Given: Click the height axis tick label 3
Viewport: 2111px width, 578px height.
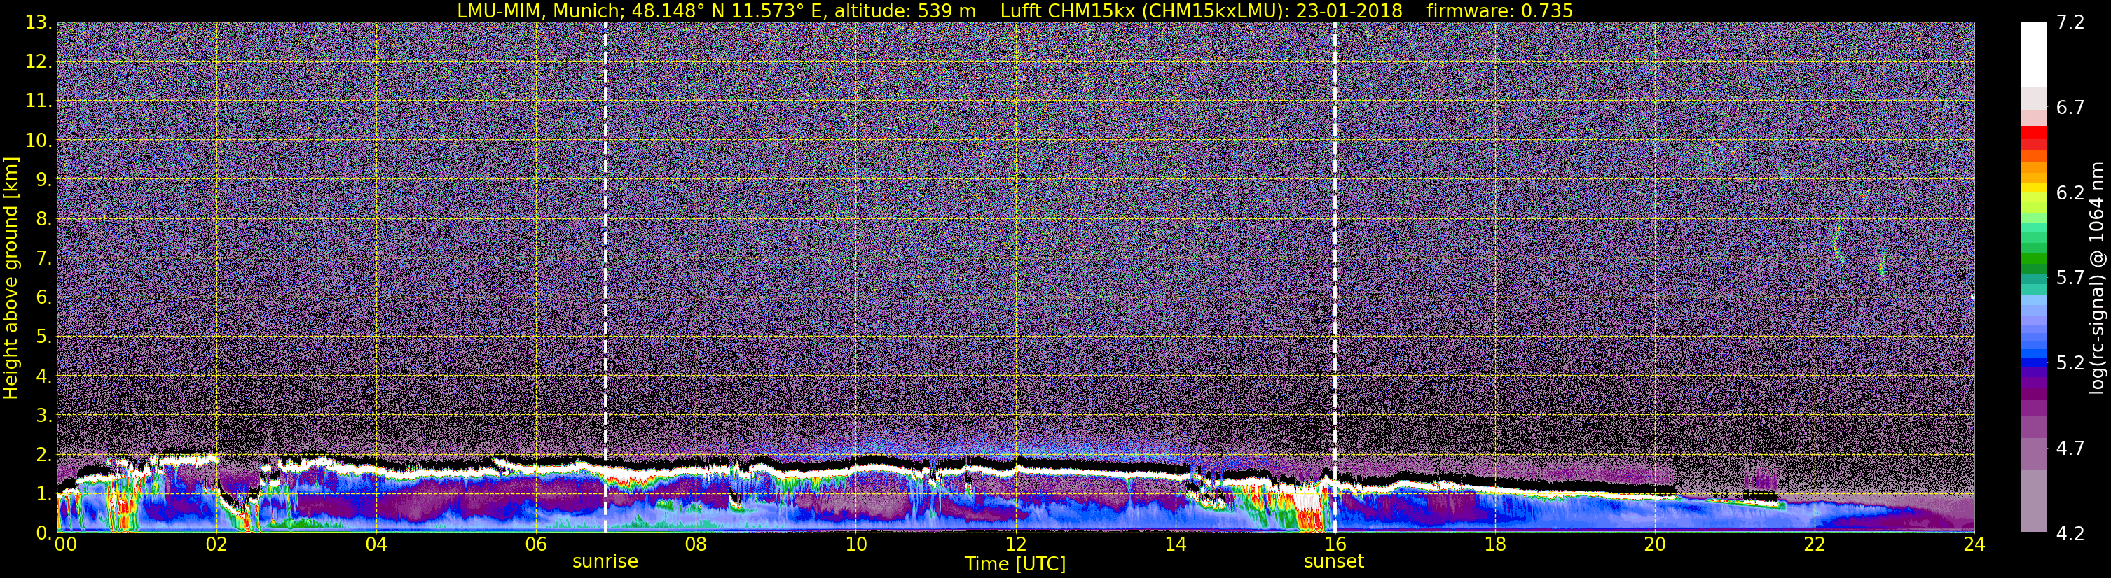Looking at the screenshot, I should click(43, 416).
